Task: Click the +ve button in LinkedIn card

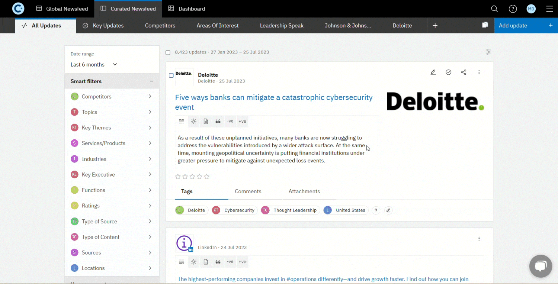Action: (x=243, y=262)
